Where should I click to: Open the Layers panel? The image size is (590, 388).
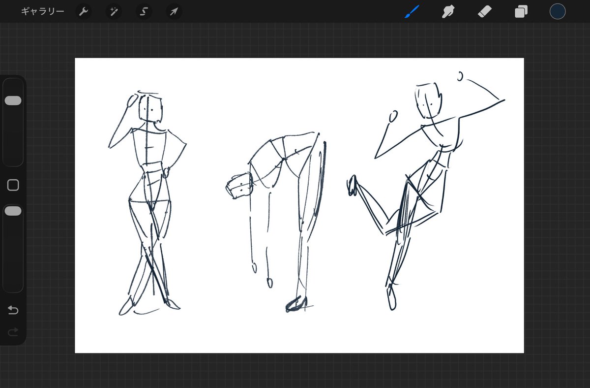[521, 12]
